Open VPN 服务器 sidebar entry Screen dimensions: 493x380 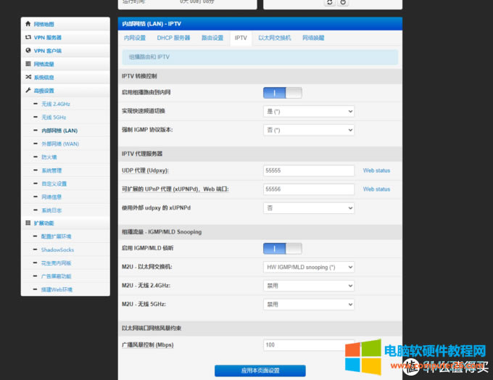pos(47,37)
